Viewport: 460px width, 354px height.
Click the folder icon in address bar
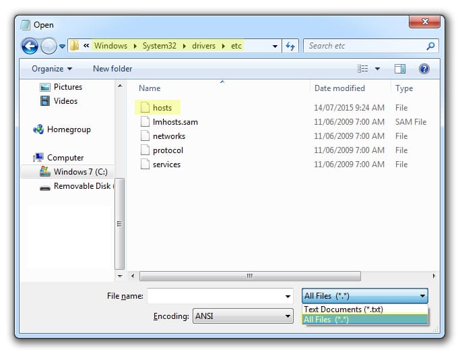[75, 46]
